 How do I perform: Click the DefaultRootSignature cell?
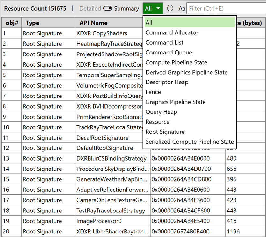[x=109, y=148]
